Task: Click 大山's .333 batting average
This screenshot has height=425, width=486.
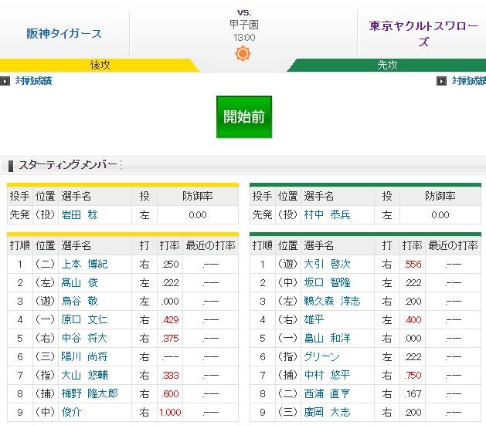Action: pos(170,375)
